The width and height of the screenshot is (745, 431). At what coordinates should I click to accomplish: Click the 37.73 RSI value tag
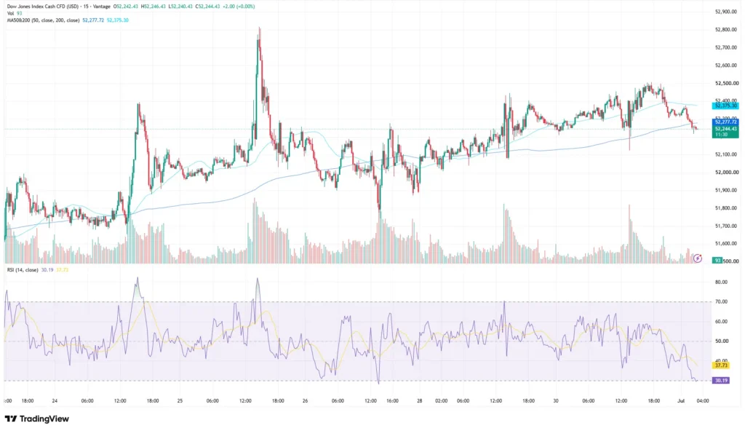[721, 365]
